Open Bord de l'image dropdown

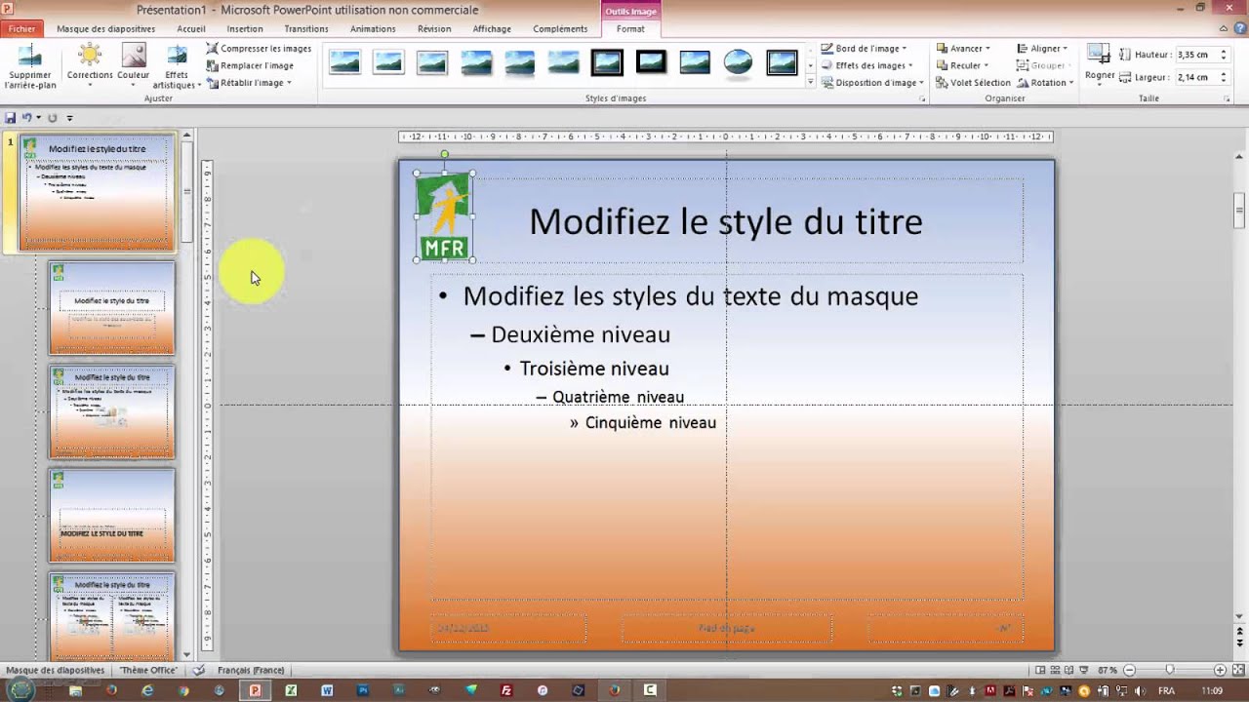(x=864, y=48)
